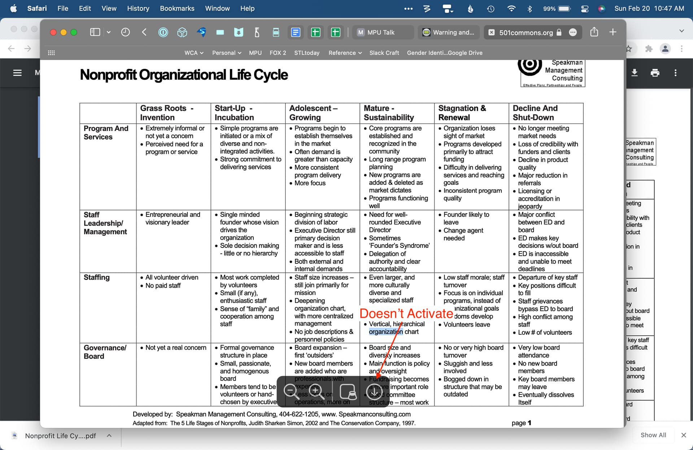The height and width of the screenshot is (450, 693).
Task: Open the Bookmarks menu
Action: (177, 8)
